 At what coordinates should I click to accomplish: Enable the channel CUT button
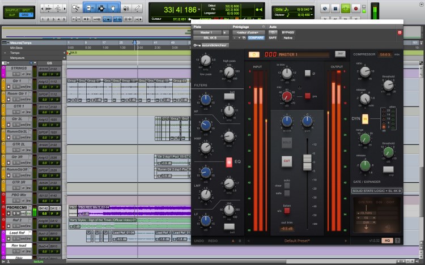point(287,161)
